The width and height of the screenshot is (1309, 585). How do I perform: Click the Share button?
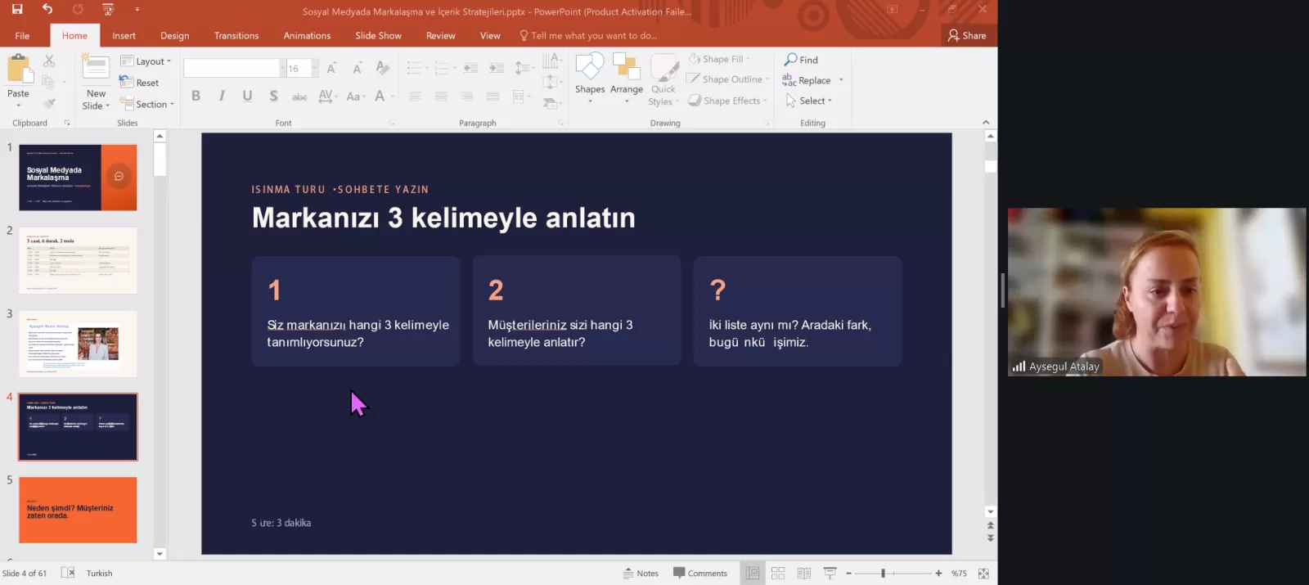967,35
